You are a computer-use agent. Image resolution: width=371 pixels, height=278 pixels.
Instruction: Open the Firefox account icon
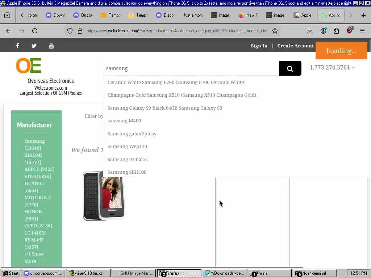pyautogui.click(x=323, y=31)
